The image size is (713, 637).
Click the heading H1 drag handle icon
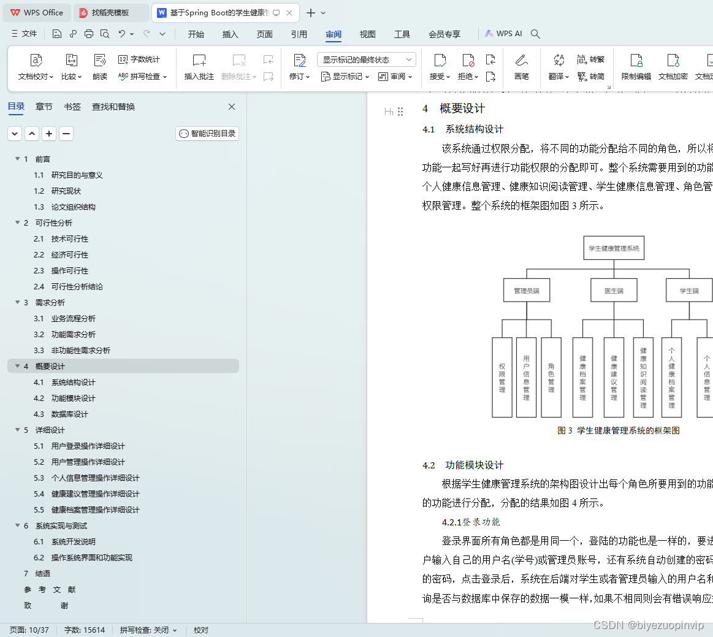click(400, 112)
